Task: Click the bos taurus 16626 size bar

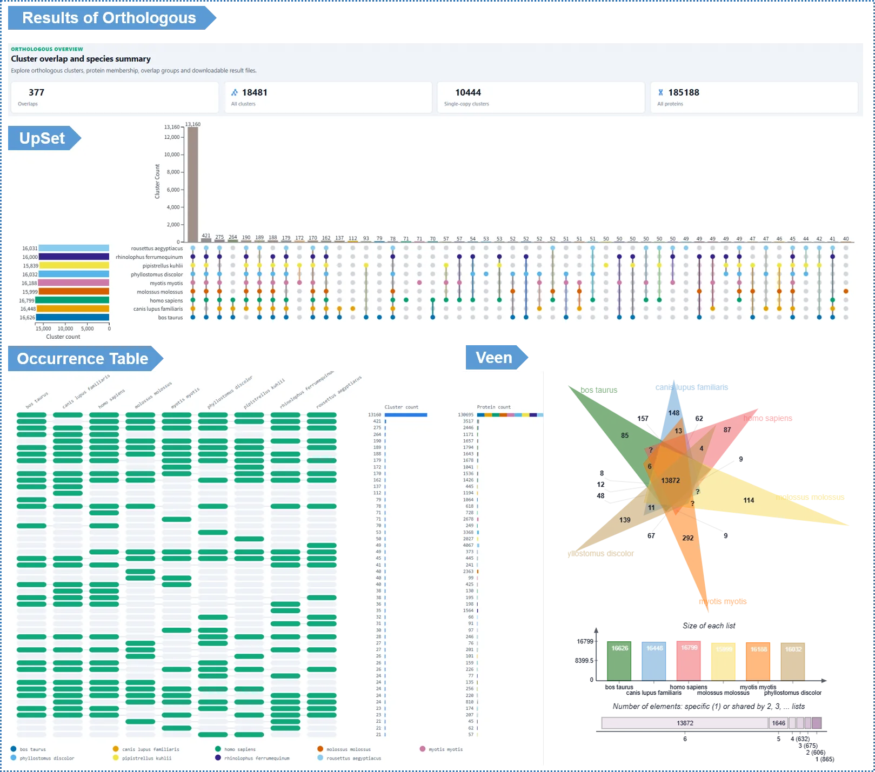Action: pos(619,661)
